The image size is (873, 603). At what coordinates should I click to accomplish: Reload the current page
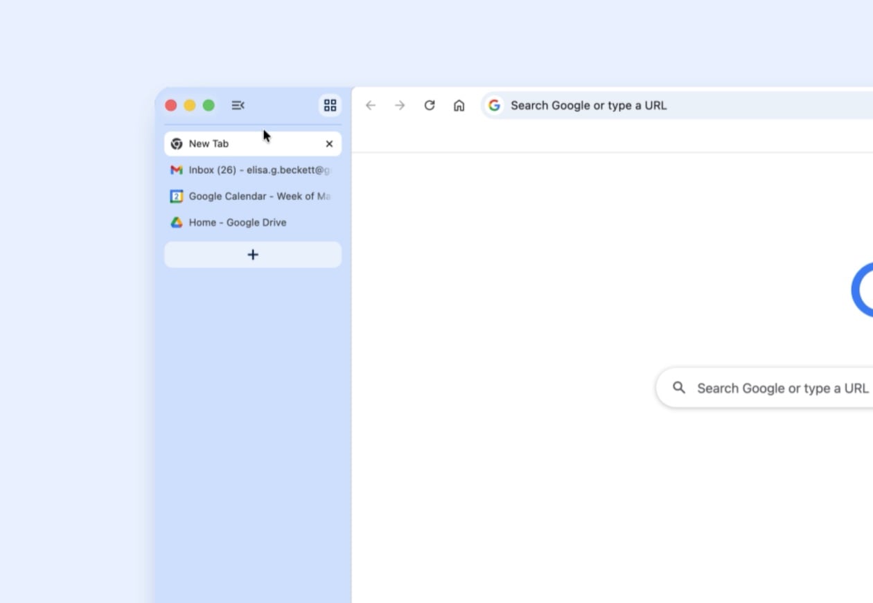429,105
